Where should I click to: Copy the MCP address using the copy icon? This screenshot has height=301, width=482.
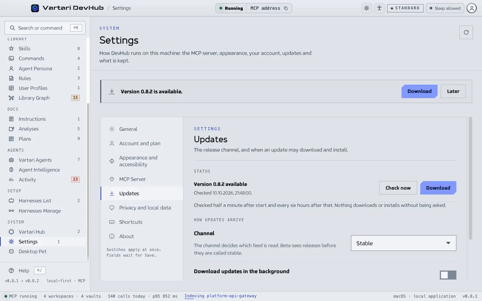[x=286, y=8]
